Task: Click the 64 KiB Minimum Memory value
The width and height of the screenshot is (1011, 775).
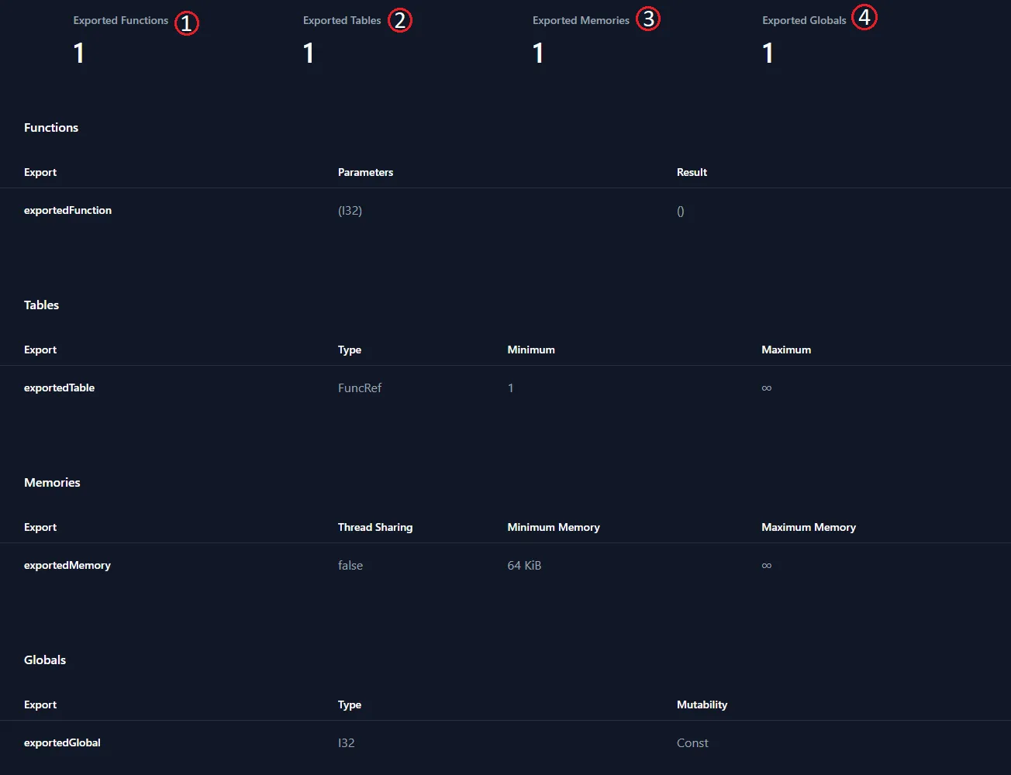Action: coord(524,565)
